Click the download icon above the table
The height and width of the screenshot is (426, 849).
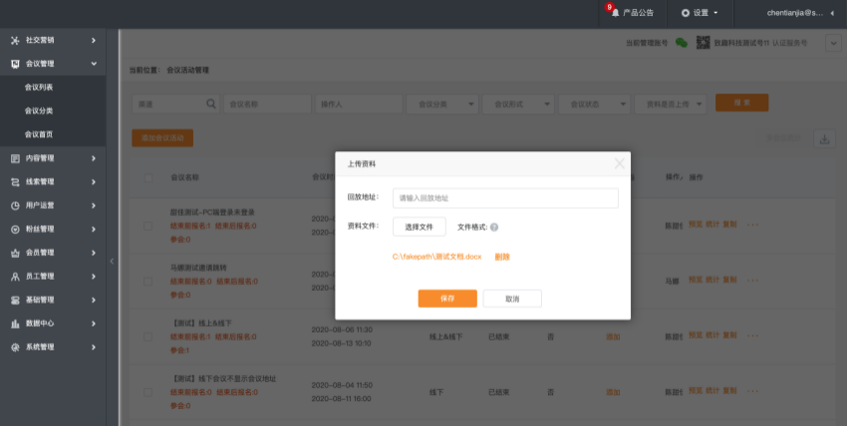coord(823,138)
